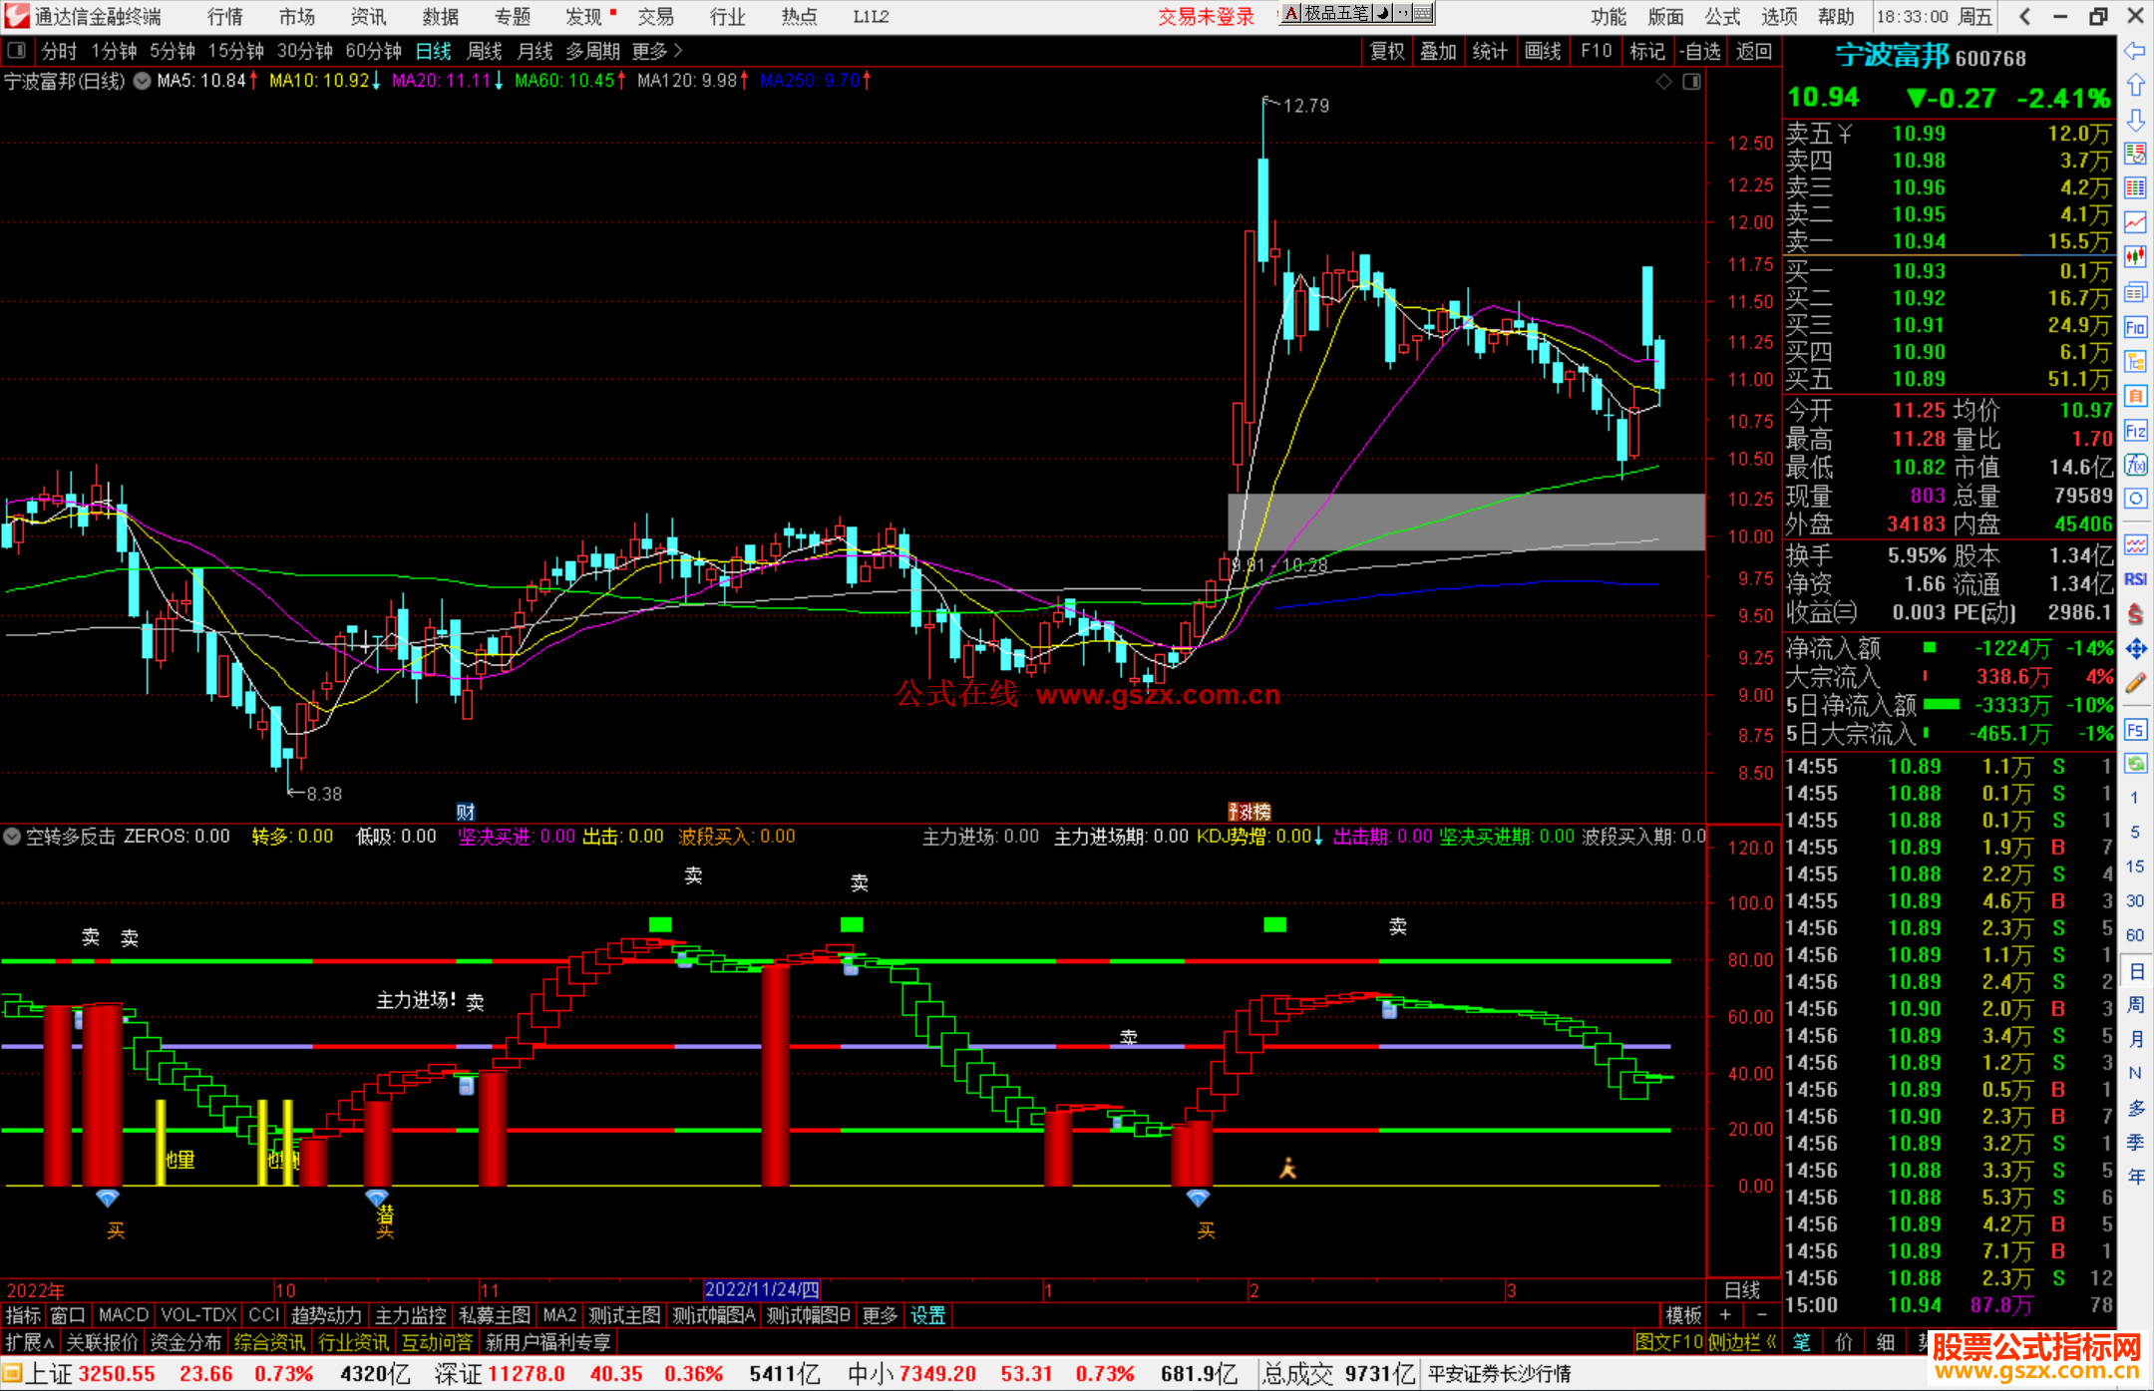Click the 上证 index in status bar
The image size is (2154, 1391).
click(49, 1374)
